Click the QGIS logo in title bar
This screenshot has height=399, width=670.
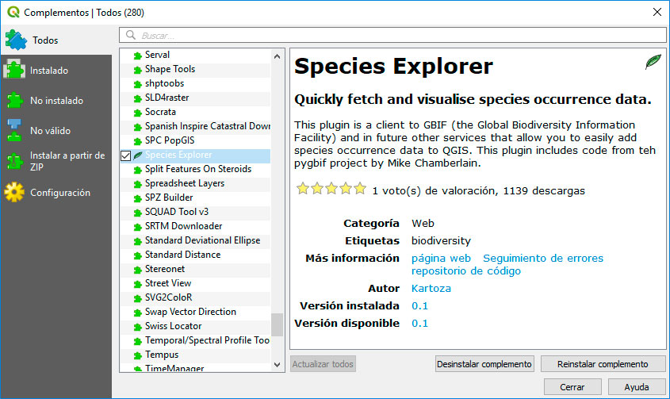13,12
